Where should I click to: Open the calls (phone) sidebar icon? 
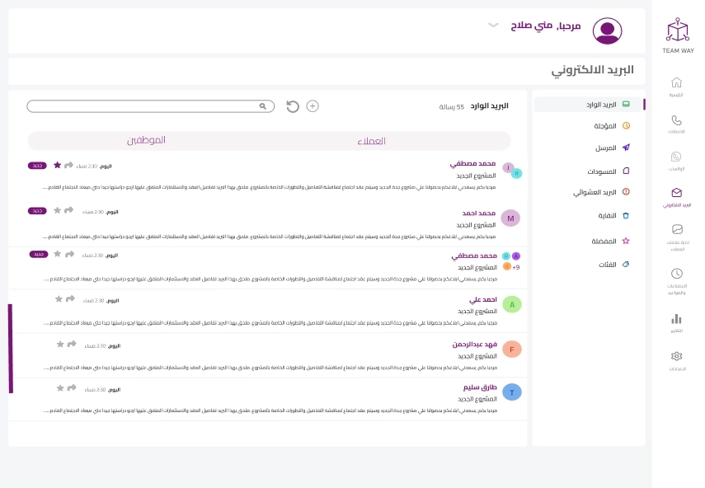pos(677,120)
